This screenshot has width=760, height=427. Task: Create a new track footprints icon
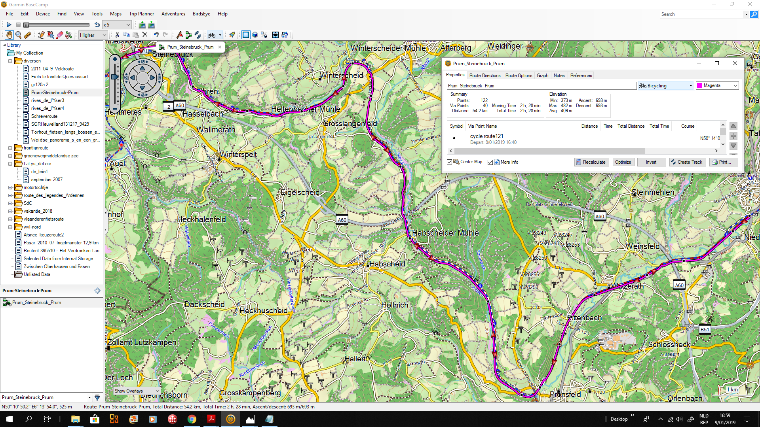[198, 35]
